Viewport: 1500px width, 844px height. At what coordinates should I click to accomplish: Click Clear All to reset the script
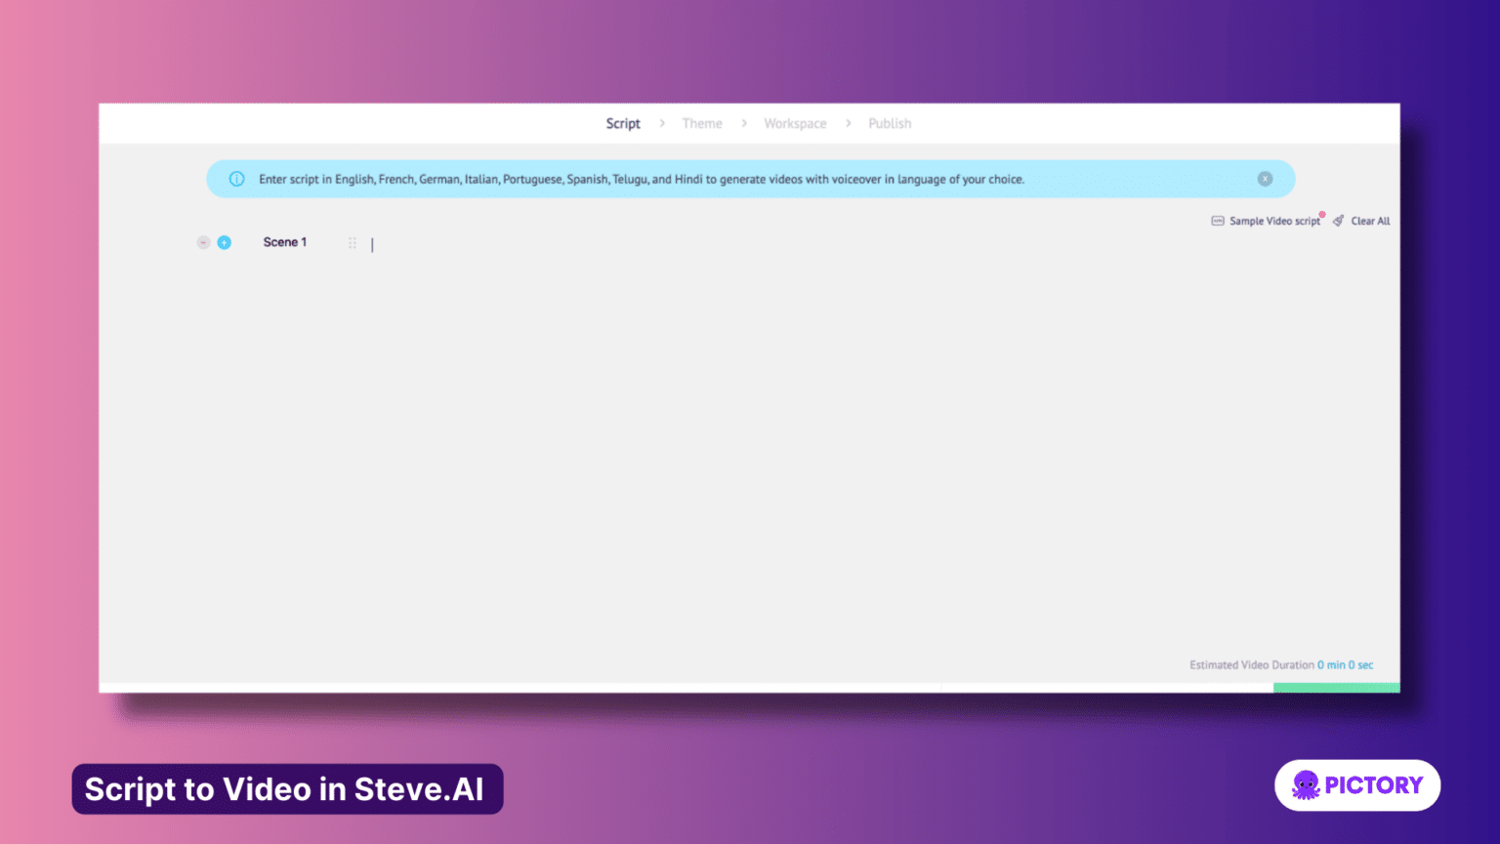click(1370, 221)
